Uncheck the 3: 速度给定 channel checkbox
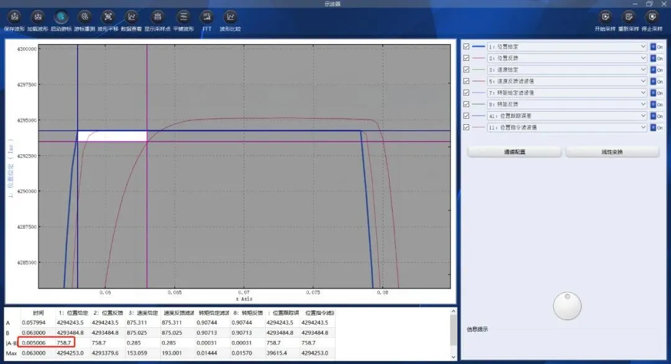 (467, 70)
